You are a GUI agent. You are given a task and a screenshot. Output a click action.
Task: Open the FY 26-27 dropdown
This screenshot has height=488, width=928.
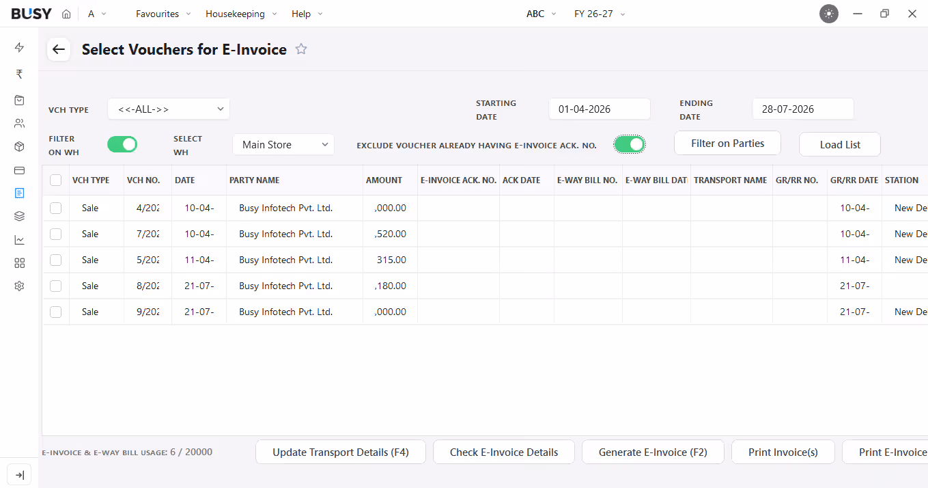(x=600, y=14)
